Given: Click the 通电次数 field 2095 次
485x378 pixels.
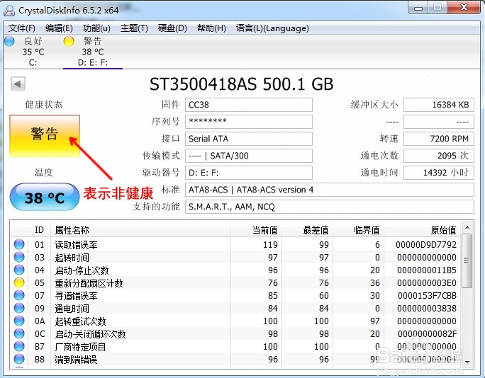Looking at the screenshot, I should click(439, 156).
